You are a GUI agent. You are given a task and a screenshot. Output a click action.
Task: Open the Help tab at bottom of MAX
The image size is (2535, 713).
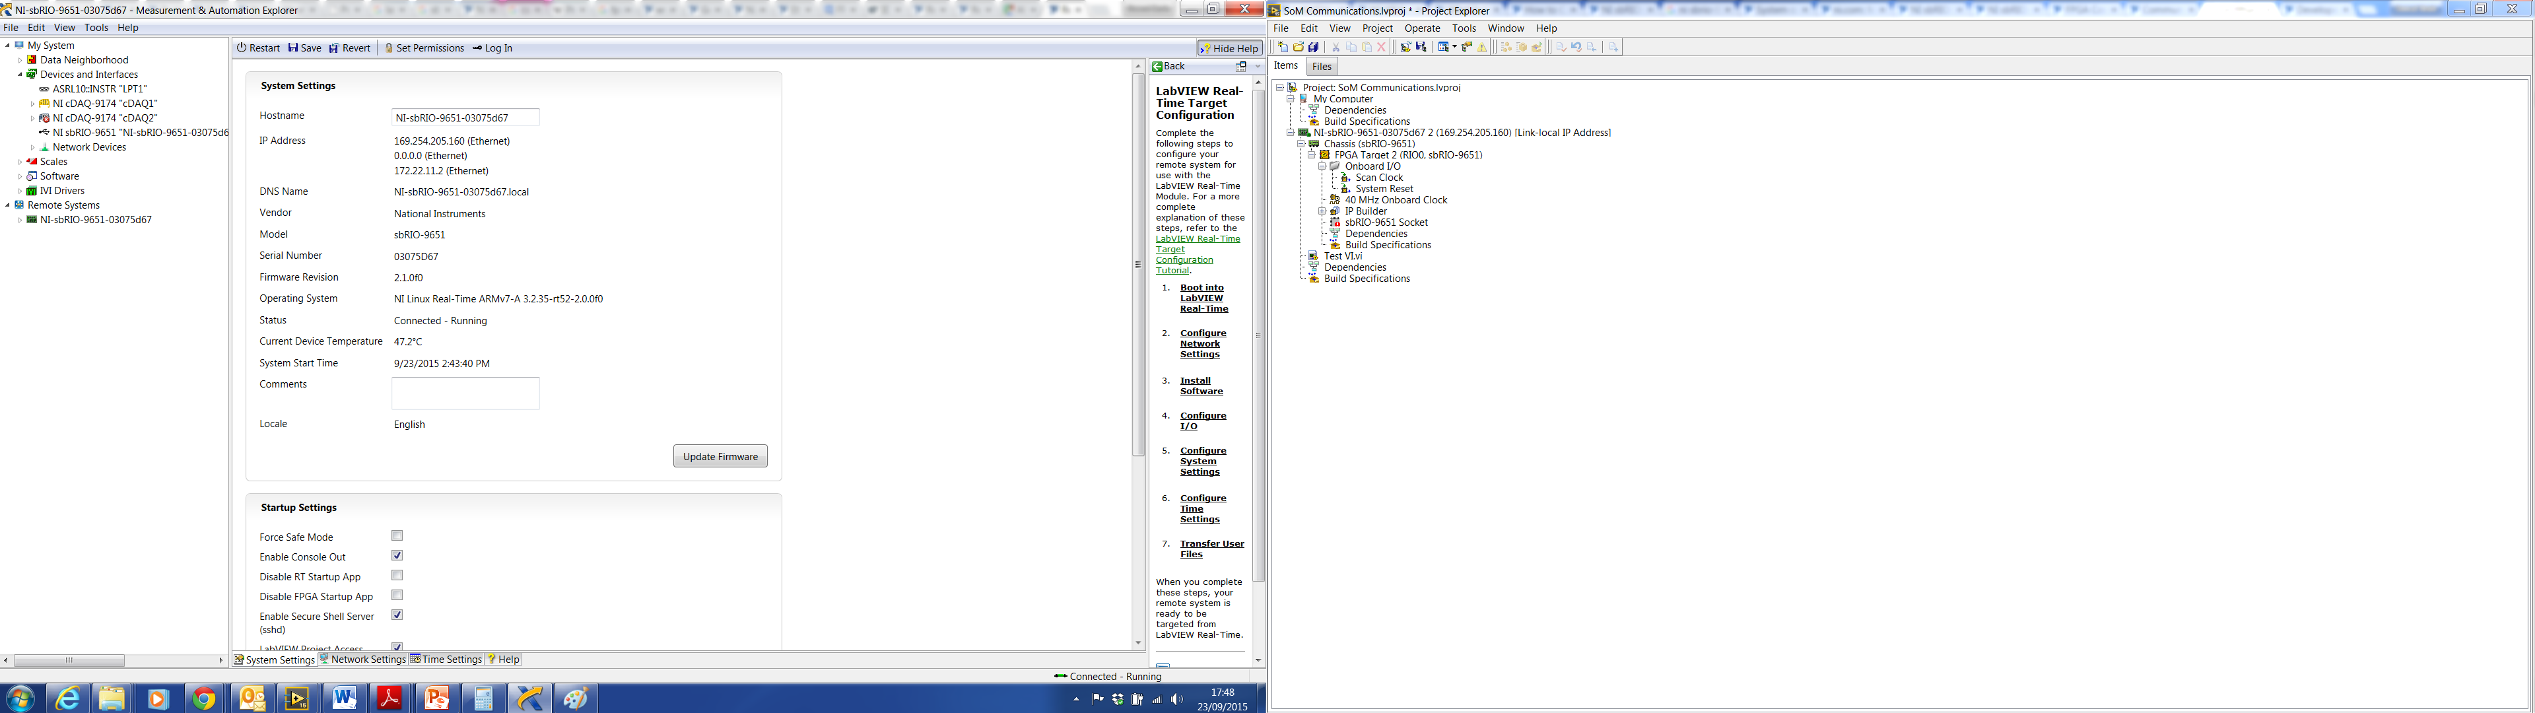504,660
